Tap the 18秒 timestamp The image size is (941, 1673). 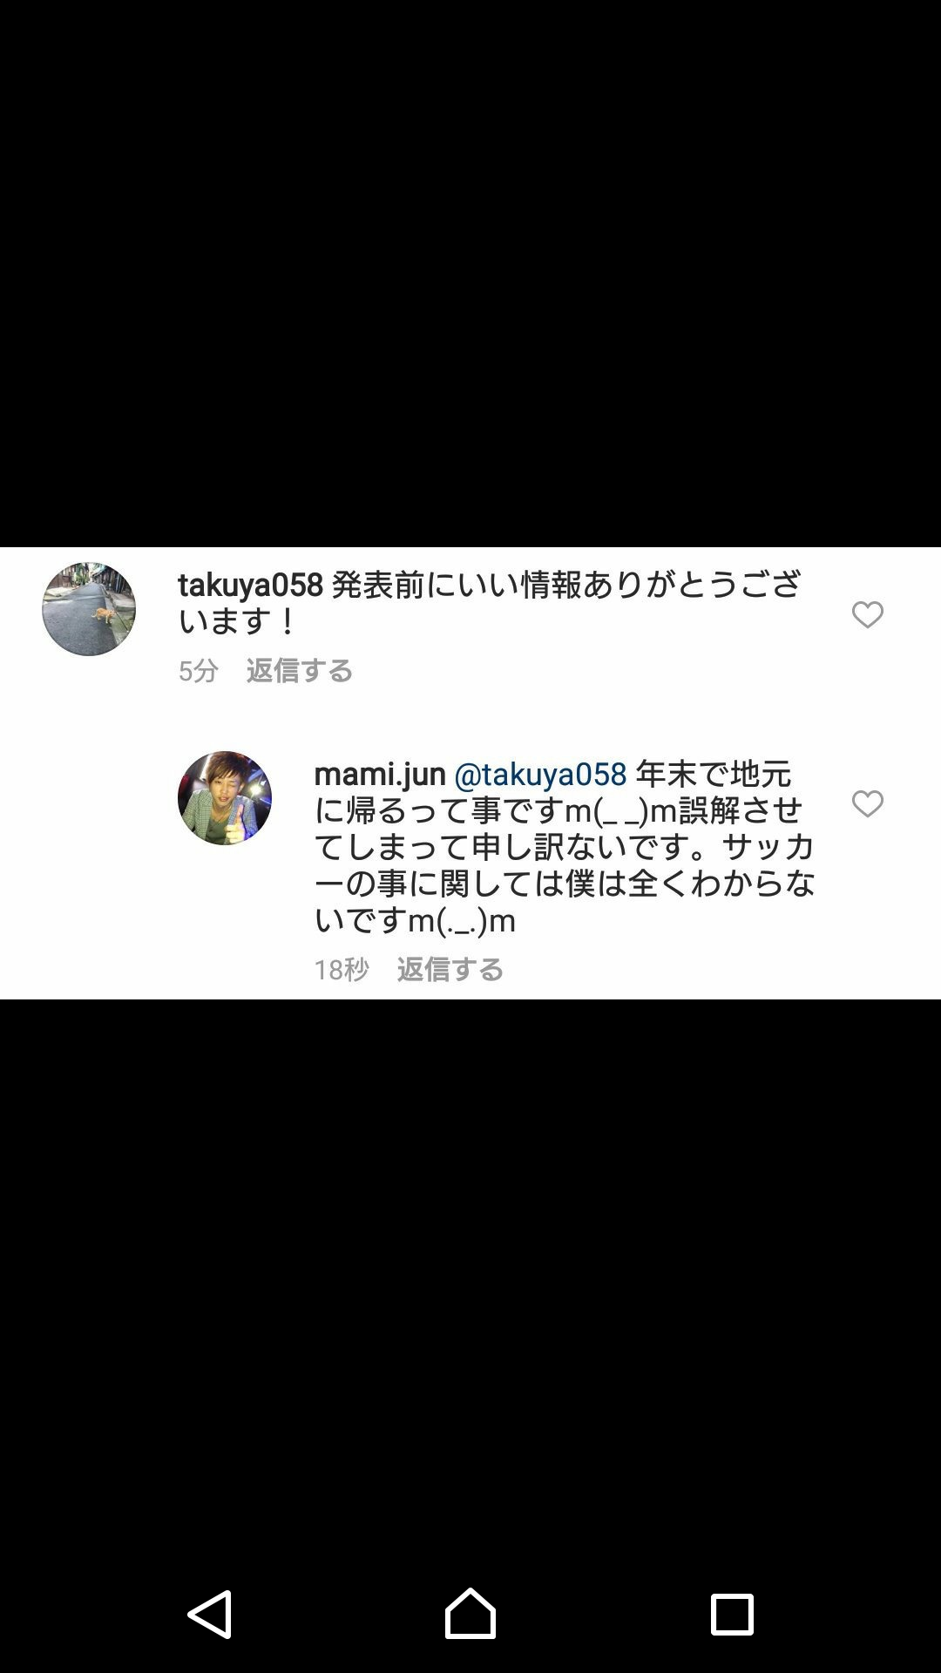point(342,969)
